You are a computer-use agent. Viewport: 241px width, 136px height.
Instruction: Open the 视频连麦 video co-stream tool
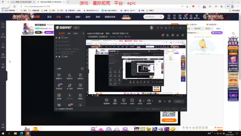tap(59, 86)
